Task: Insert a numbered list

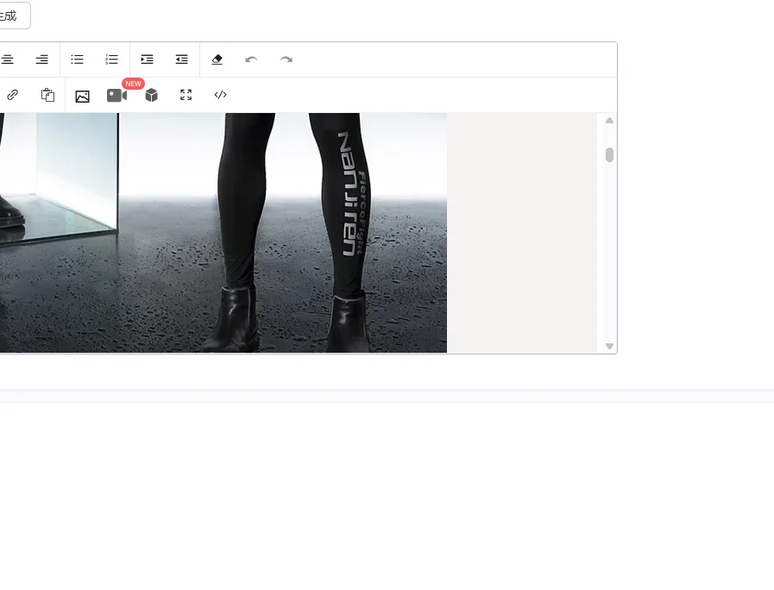Action: coord(112,60)
